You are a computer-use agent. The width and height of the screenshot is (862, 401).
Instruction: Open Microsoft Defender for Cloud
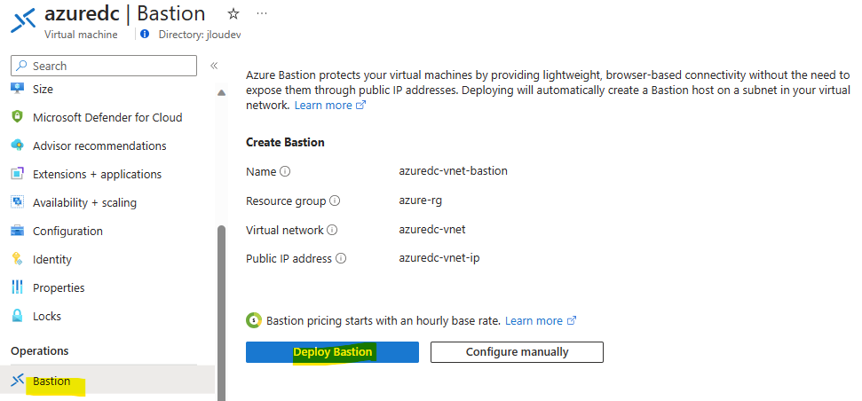coord(107,118)
